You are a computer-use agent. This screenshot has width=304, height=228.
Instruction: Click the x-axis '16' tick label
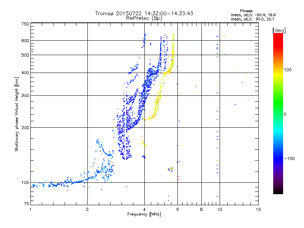(258, 209)
